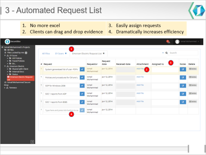
Task: Focus the Search input field
Action: (183, 53)
